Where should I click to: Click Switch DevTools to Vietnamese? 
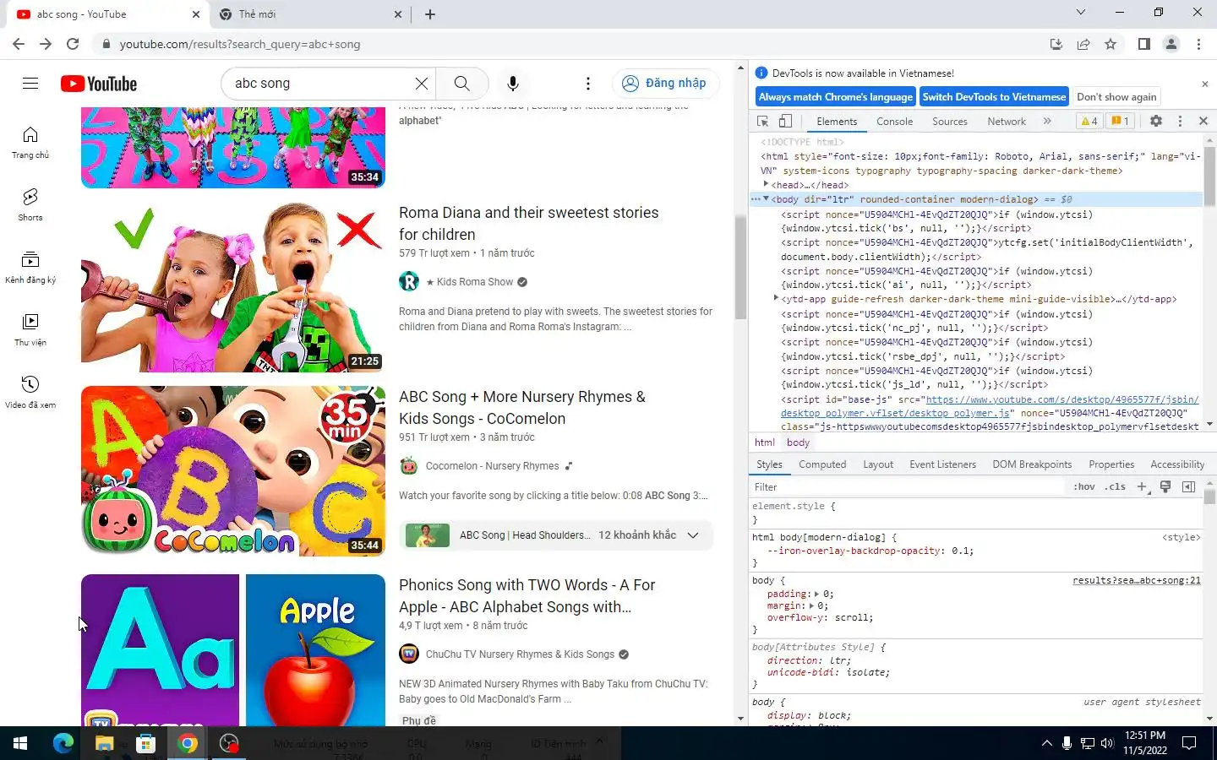pyautogui.click(x=994, y=97)
